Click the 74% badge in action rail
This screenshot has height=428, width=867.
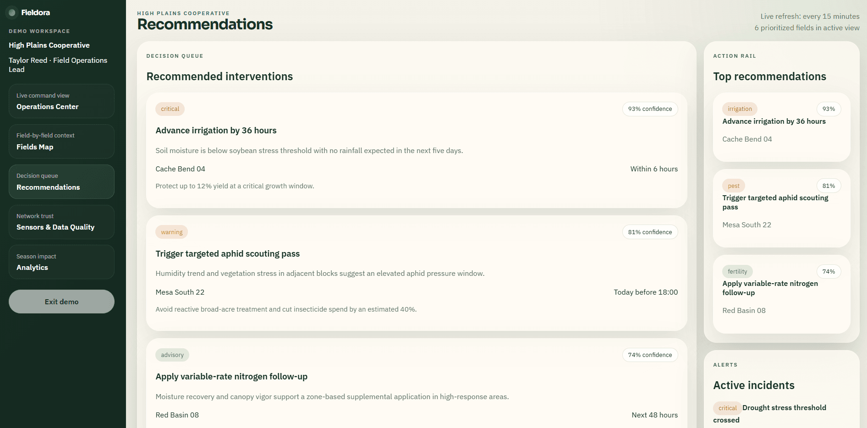point(829,271)
